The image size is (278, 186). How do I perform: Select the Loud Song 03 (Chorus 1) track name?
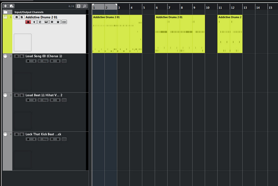(x=44, y=56)
